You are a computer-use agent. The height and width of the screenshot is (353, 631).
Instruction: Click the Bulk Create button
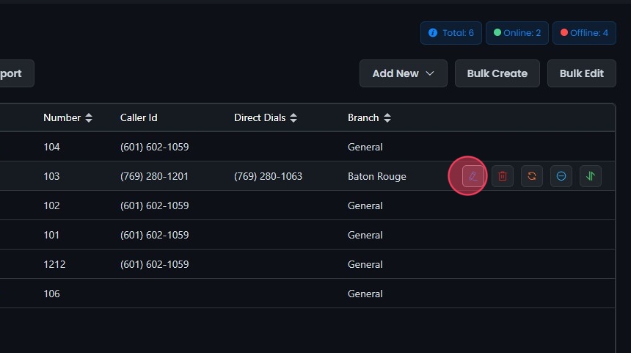497,73
